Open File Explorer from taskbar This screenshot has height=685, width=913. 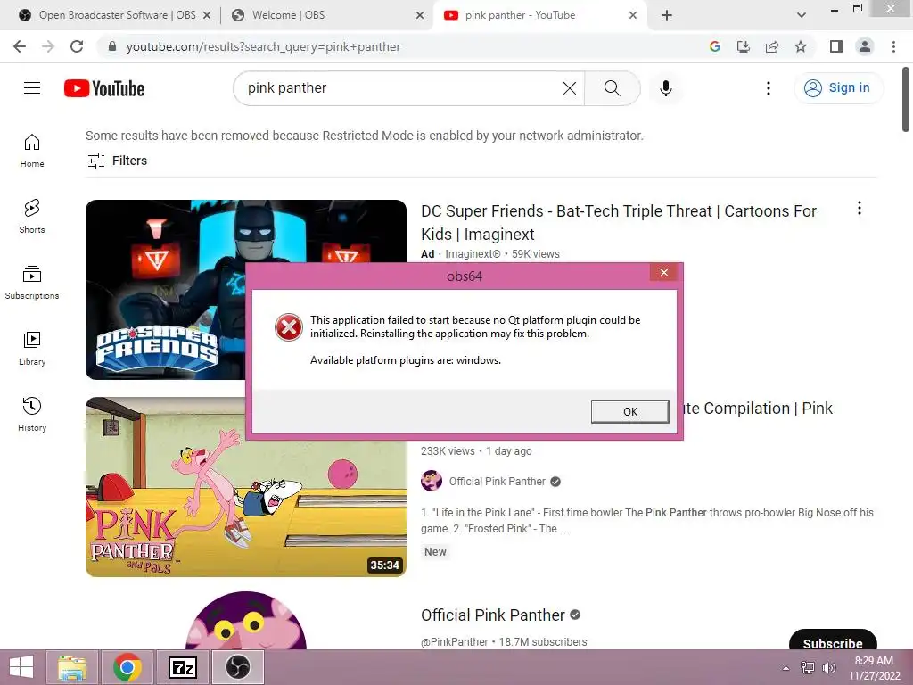tap(72, 667)
